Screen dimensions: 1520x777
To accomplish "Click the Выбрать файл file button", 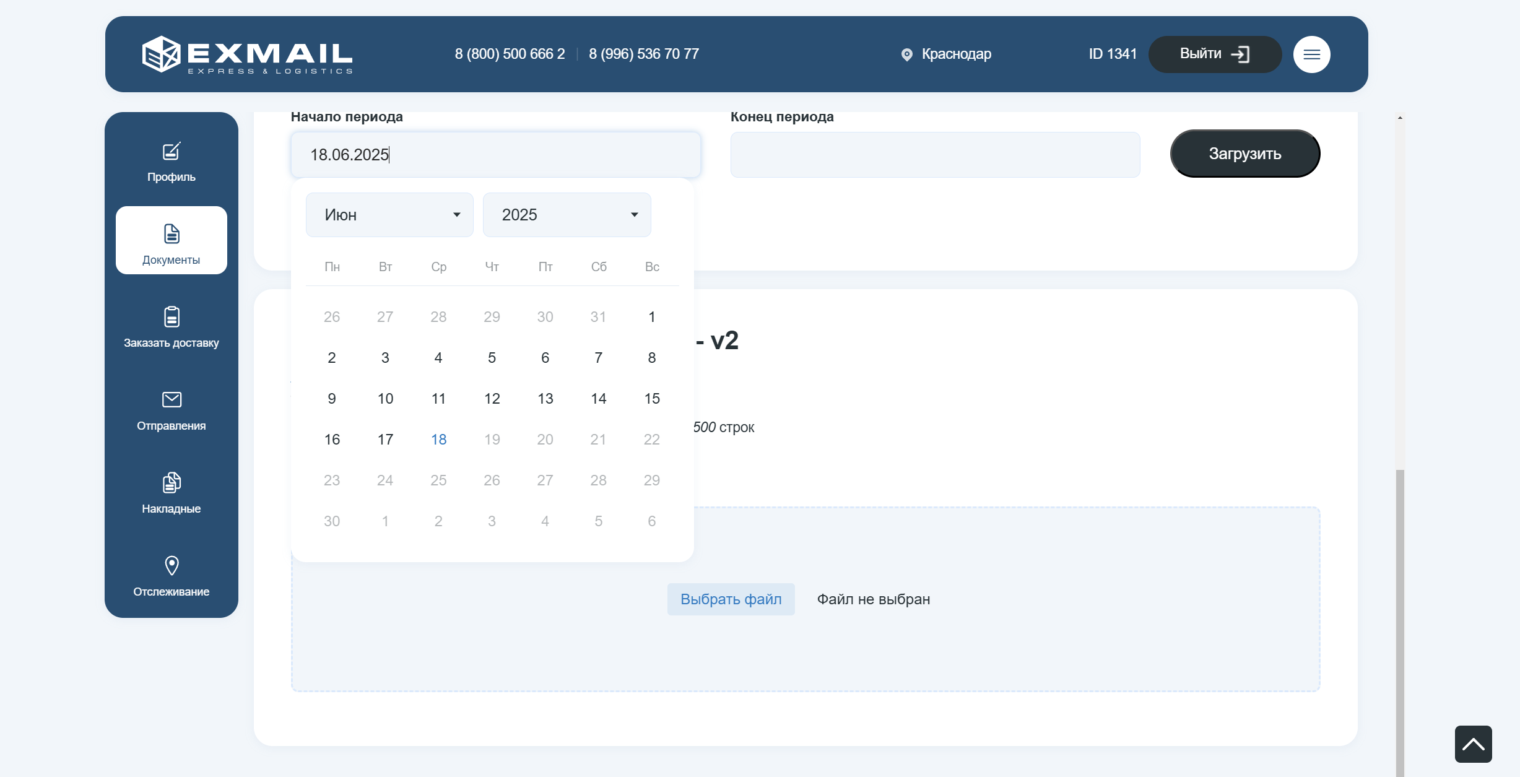I will coord(731,599).
